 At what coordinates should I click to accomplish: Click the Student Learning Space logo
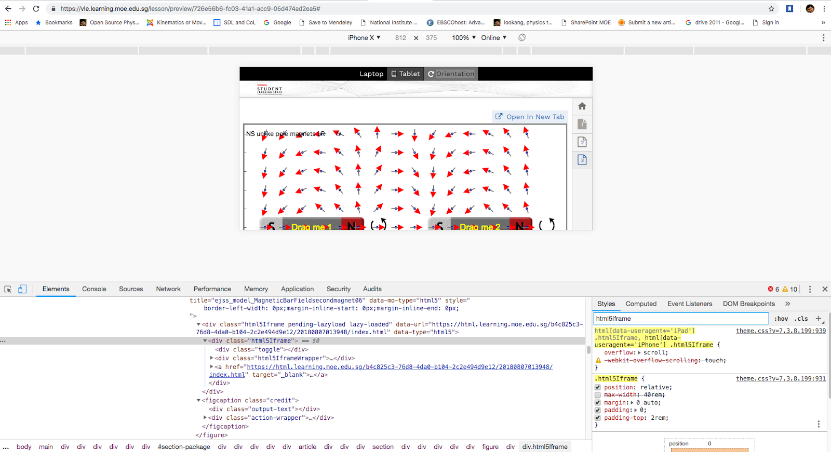(x=270, y=89)
